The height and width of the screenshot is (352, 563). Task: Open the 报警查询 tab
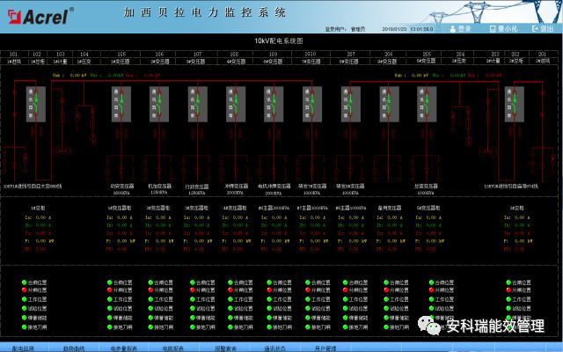(226, 348)
